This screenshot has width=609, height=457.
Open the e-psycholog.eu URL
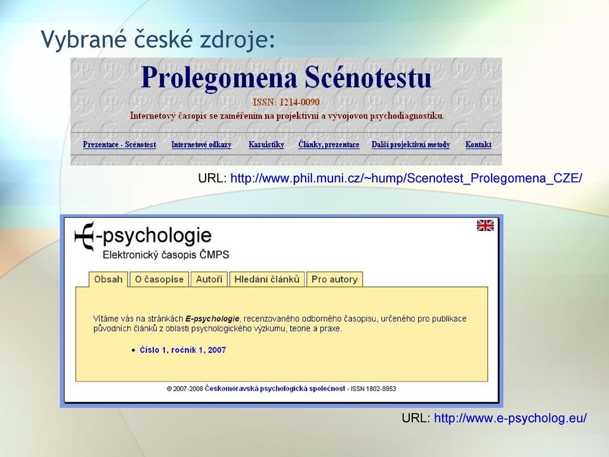(x=510, y=418)
